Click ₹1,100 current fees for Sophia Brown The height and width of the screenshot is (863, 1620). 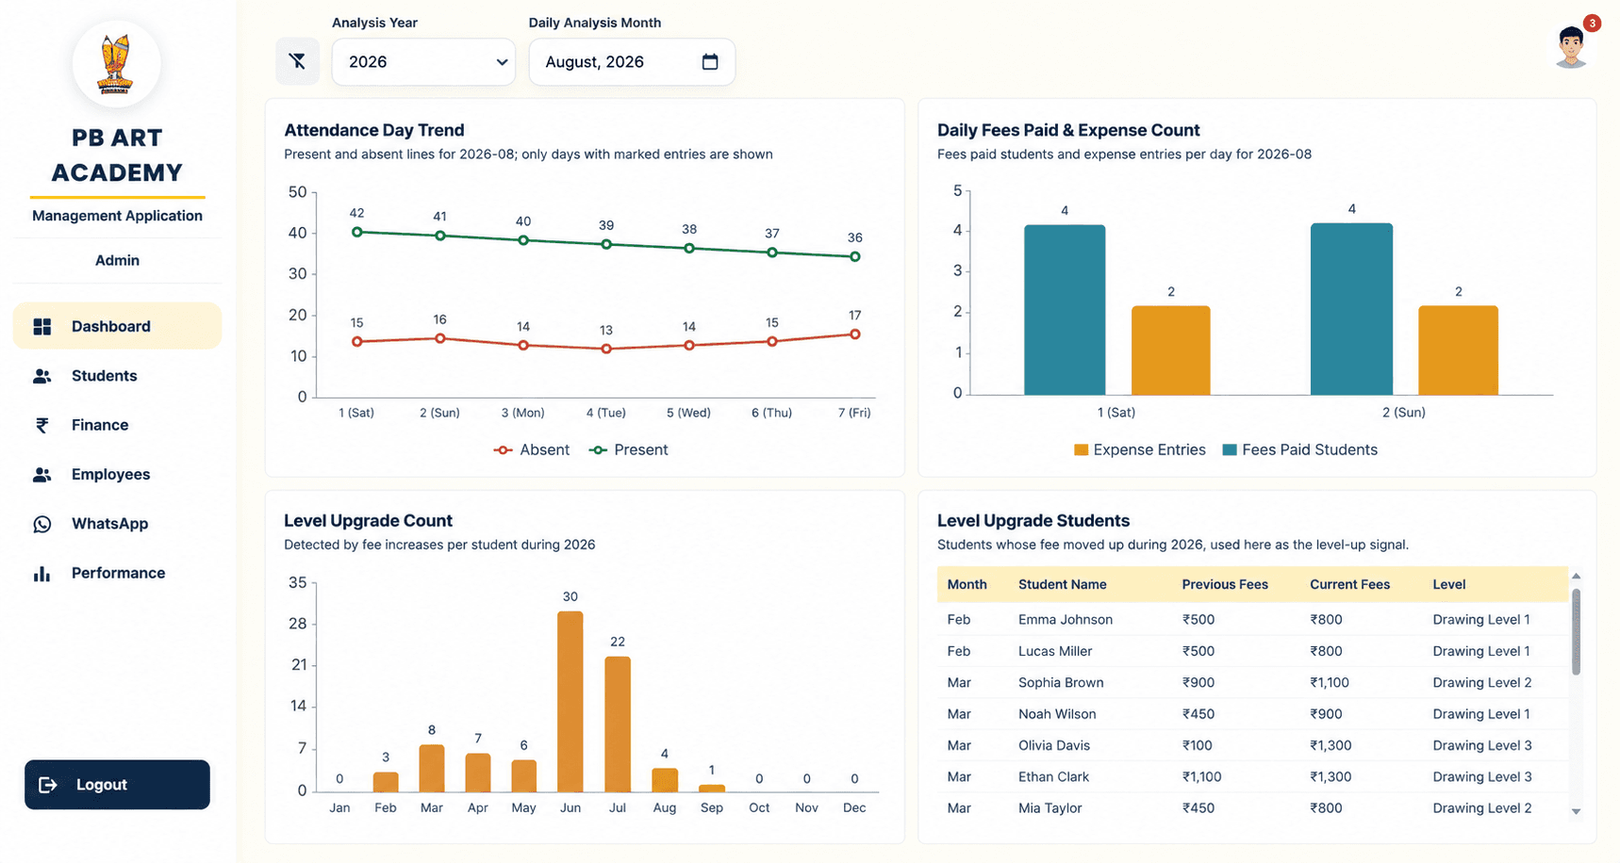pyautogui.click(x=1330, y=682)
